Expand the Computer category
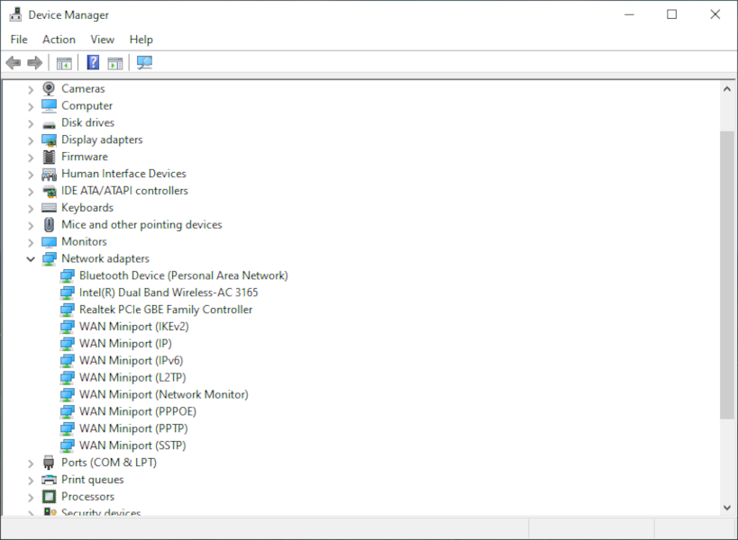The image size is (738, 540). pyautogui.click(x=31, y=107)
